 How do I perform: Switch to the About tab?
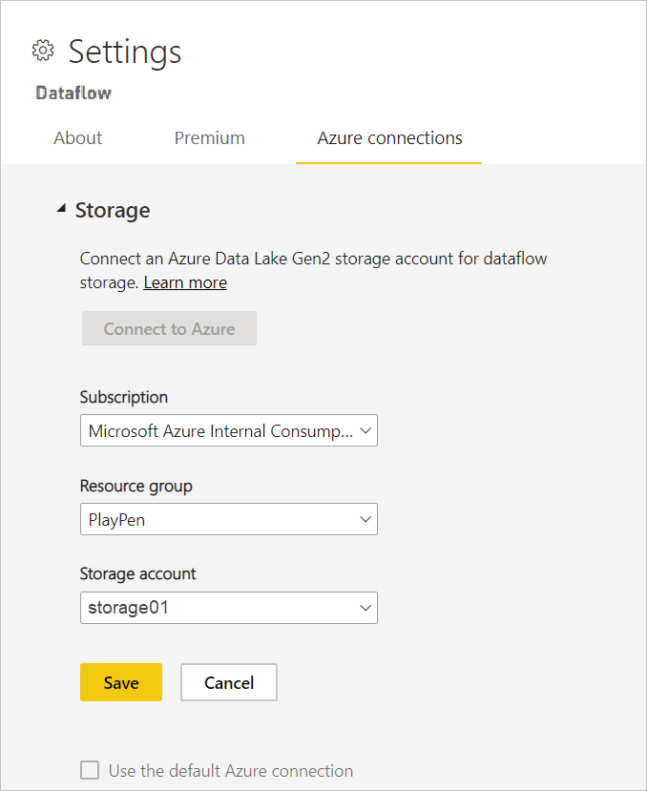pyautogui.click(x=77, y=137)
